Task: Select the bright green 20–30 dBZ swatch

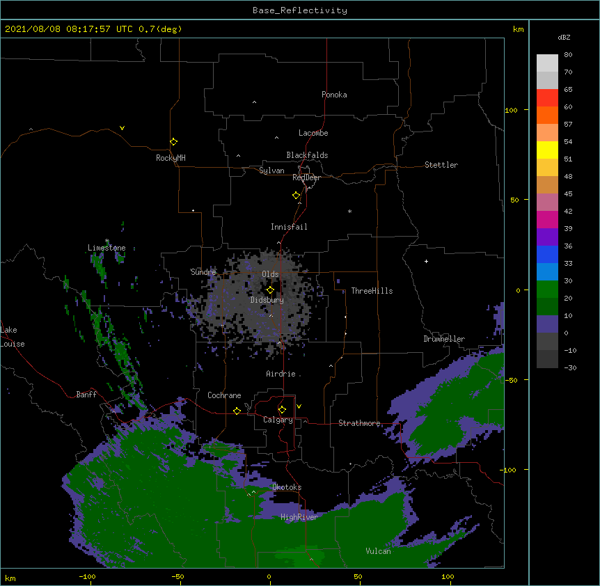Action: click(x=547, y=290)
